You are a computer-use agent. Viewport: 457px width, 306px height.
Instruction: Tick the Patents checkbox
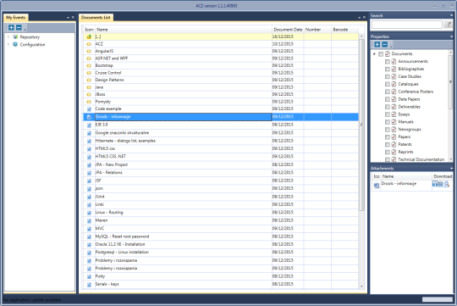click(388, 145)
